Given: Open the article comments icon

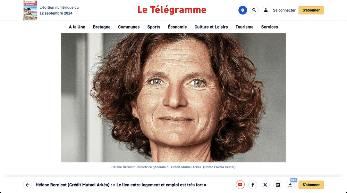Looking at the screenshot, I should pyautogui.click(x=240, y=185).
